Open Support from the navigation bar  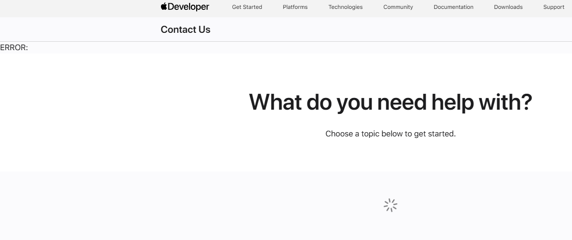pyautogui.click(x=554, y=7)
